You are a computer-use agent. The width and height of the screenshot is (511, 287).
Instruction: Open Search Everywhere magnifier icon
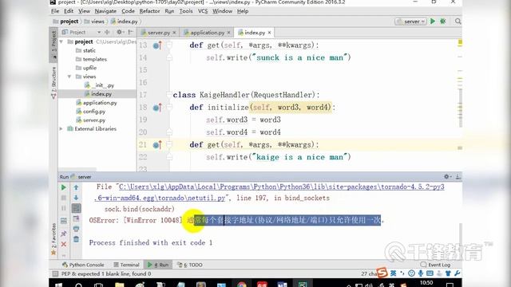[x=458, y=22]
